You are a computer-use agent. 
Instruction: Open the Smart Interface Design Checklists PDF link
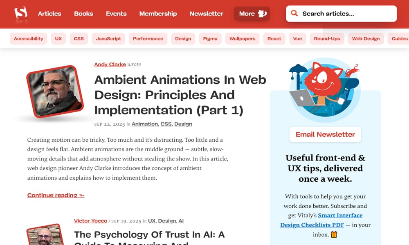click(x=341, y=215)
